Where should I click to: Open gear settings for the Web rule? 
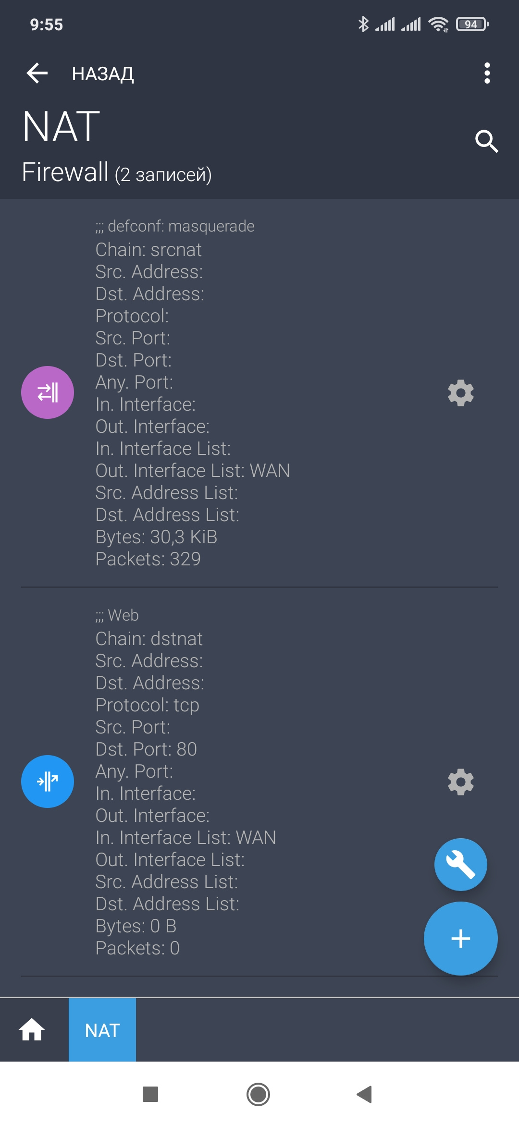tap(460, 782)
